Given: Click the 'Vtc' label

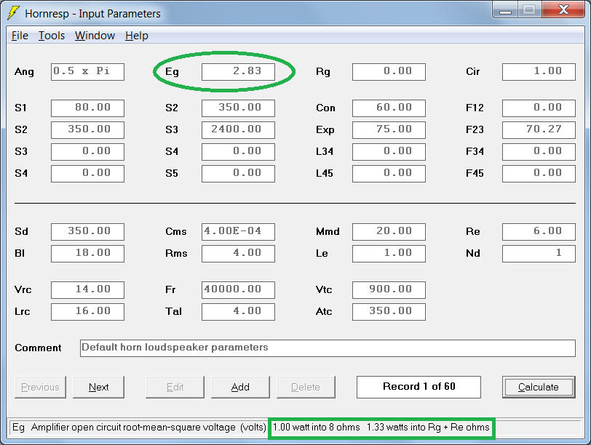Looking at the screenshot, I should click(324, 290).
